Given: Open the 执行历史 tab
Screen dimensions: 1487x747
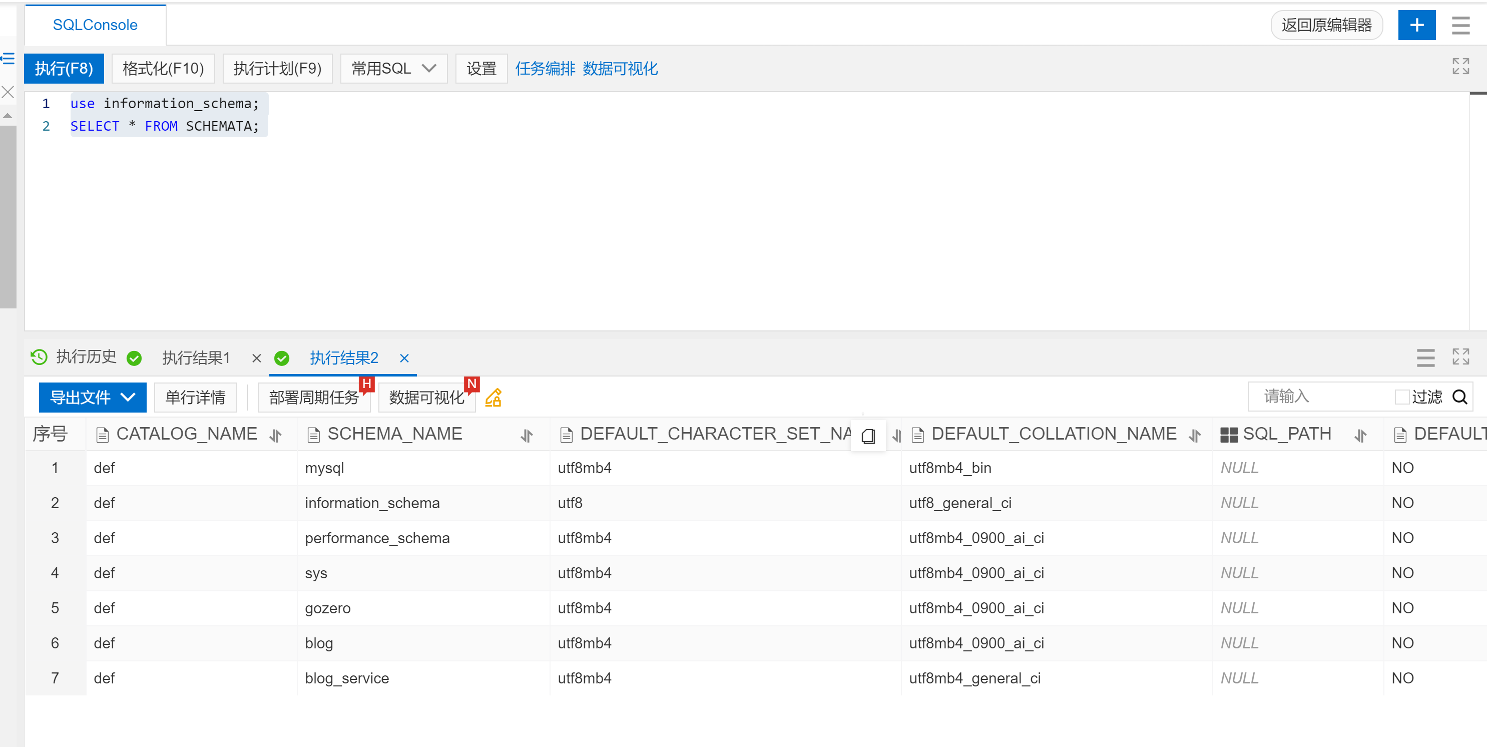Looking at the screenshot, I should 86,357.
